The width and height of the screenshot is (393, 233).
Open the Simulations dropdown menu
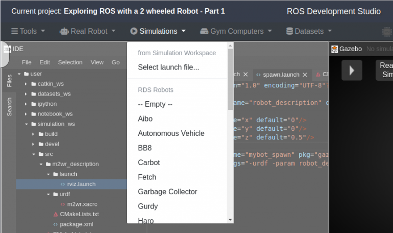(158, 31)
